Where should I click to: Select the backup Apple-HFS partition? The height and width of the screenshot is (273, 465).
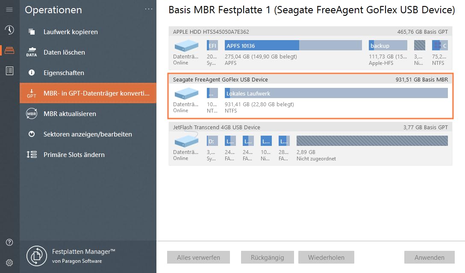point(388,46)
